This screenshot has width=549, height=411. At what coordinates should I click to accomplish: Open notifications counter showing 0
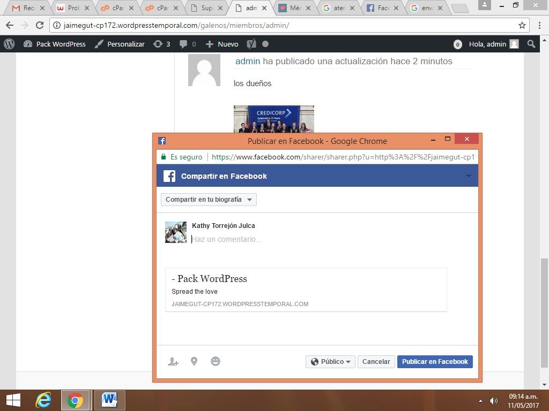tap(457, 44)
